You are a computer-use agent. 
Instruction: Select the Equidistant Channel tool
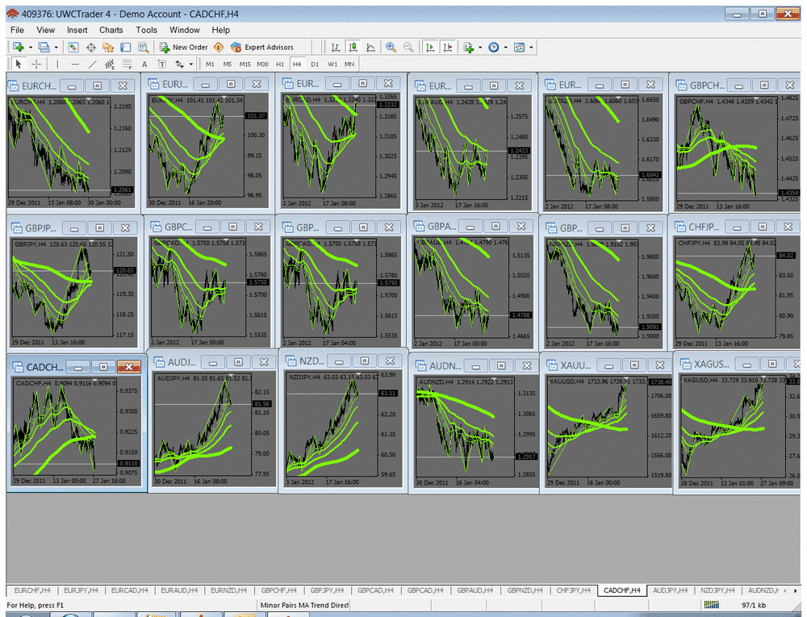tap(110, 65)
